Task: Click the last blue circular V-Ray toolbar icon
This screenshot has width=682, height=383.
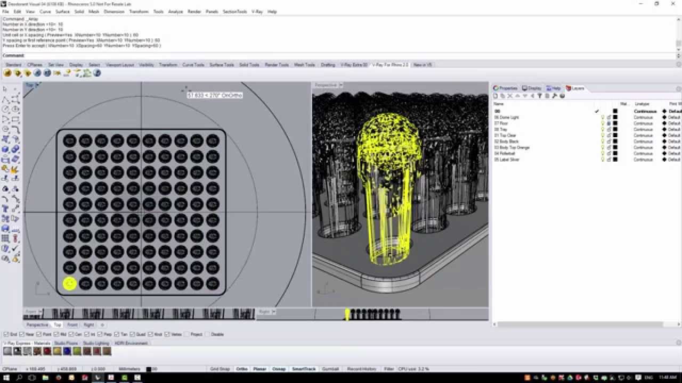Action: point(98,73)
